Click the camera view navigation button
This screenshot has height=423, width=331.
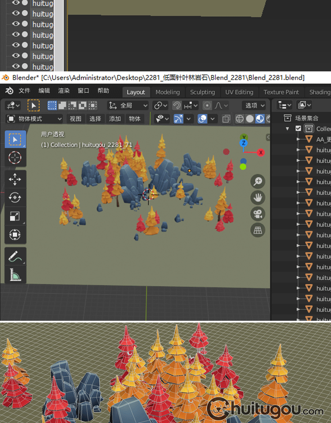(x=258, y=214)
